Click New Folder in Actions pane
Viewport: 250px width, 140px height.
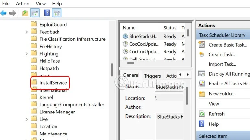point(222,94)
